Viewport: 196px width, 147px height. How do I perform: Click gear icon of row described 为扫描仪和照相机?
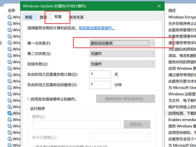point(10,49)
